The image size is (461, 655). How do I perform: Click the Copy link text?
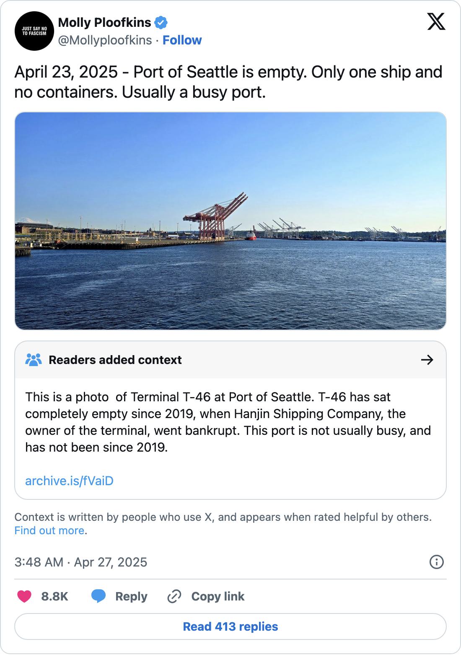(x=218, y=596)
